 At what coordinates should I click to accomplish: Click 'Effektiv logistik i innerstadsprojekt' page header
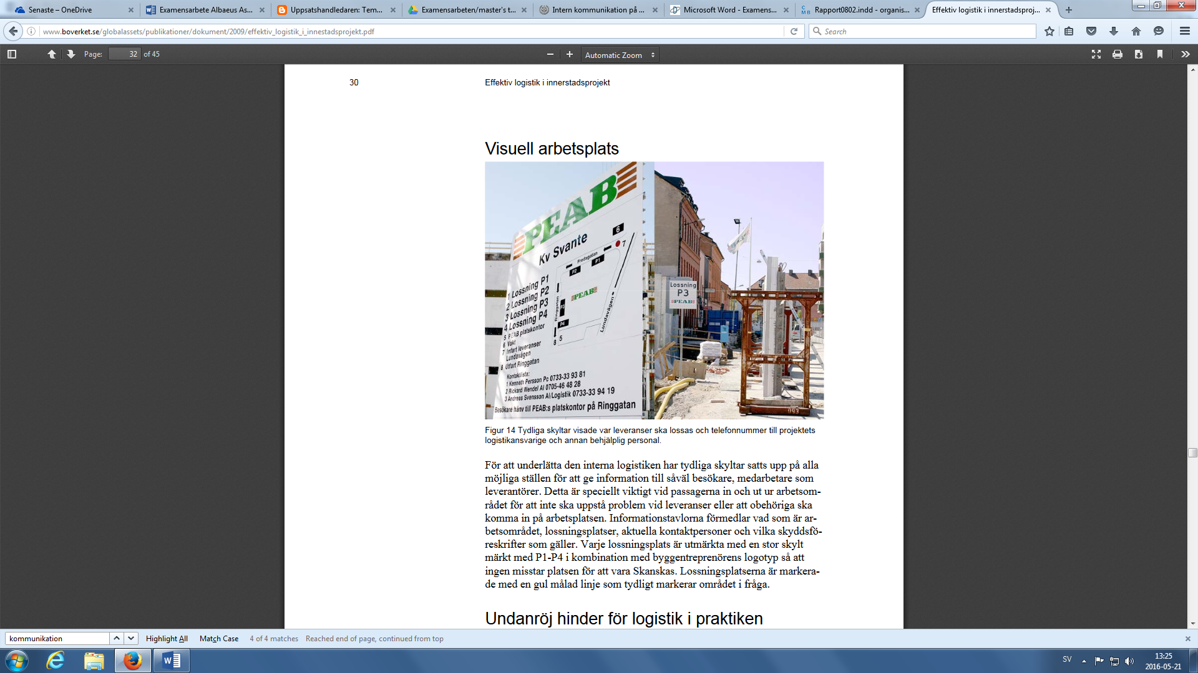pos(547,82)
